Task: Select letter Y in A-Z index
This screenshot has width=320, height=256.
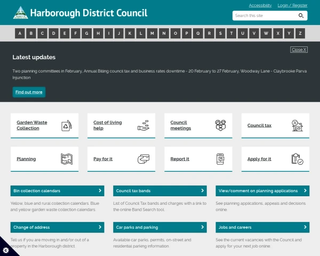Action: coord(289,33)
